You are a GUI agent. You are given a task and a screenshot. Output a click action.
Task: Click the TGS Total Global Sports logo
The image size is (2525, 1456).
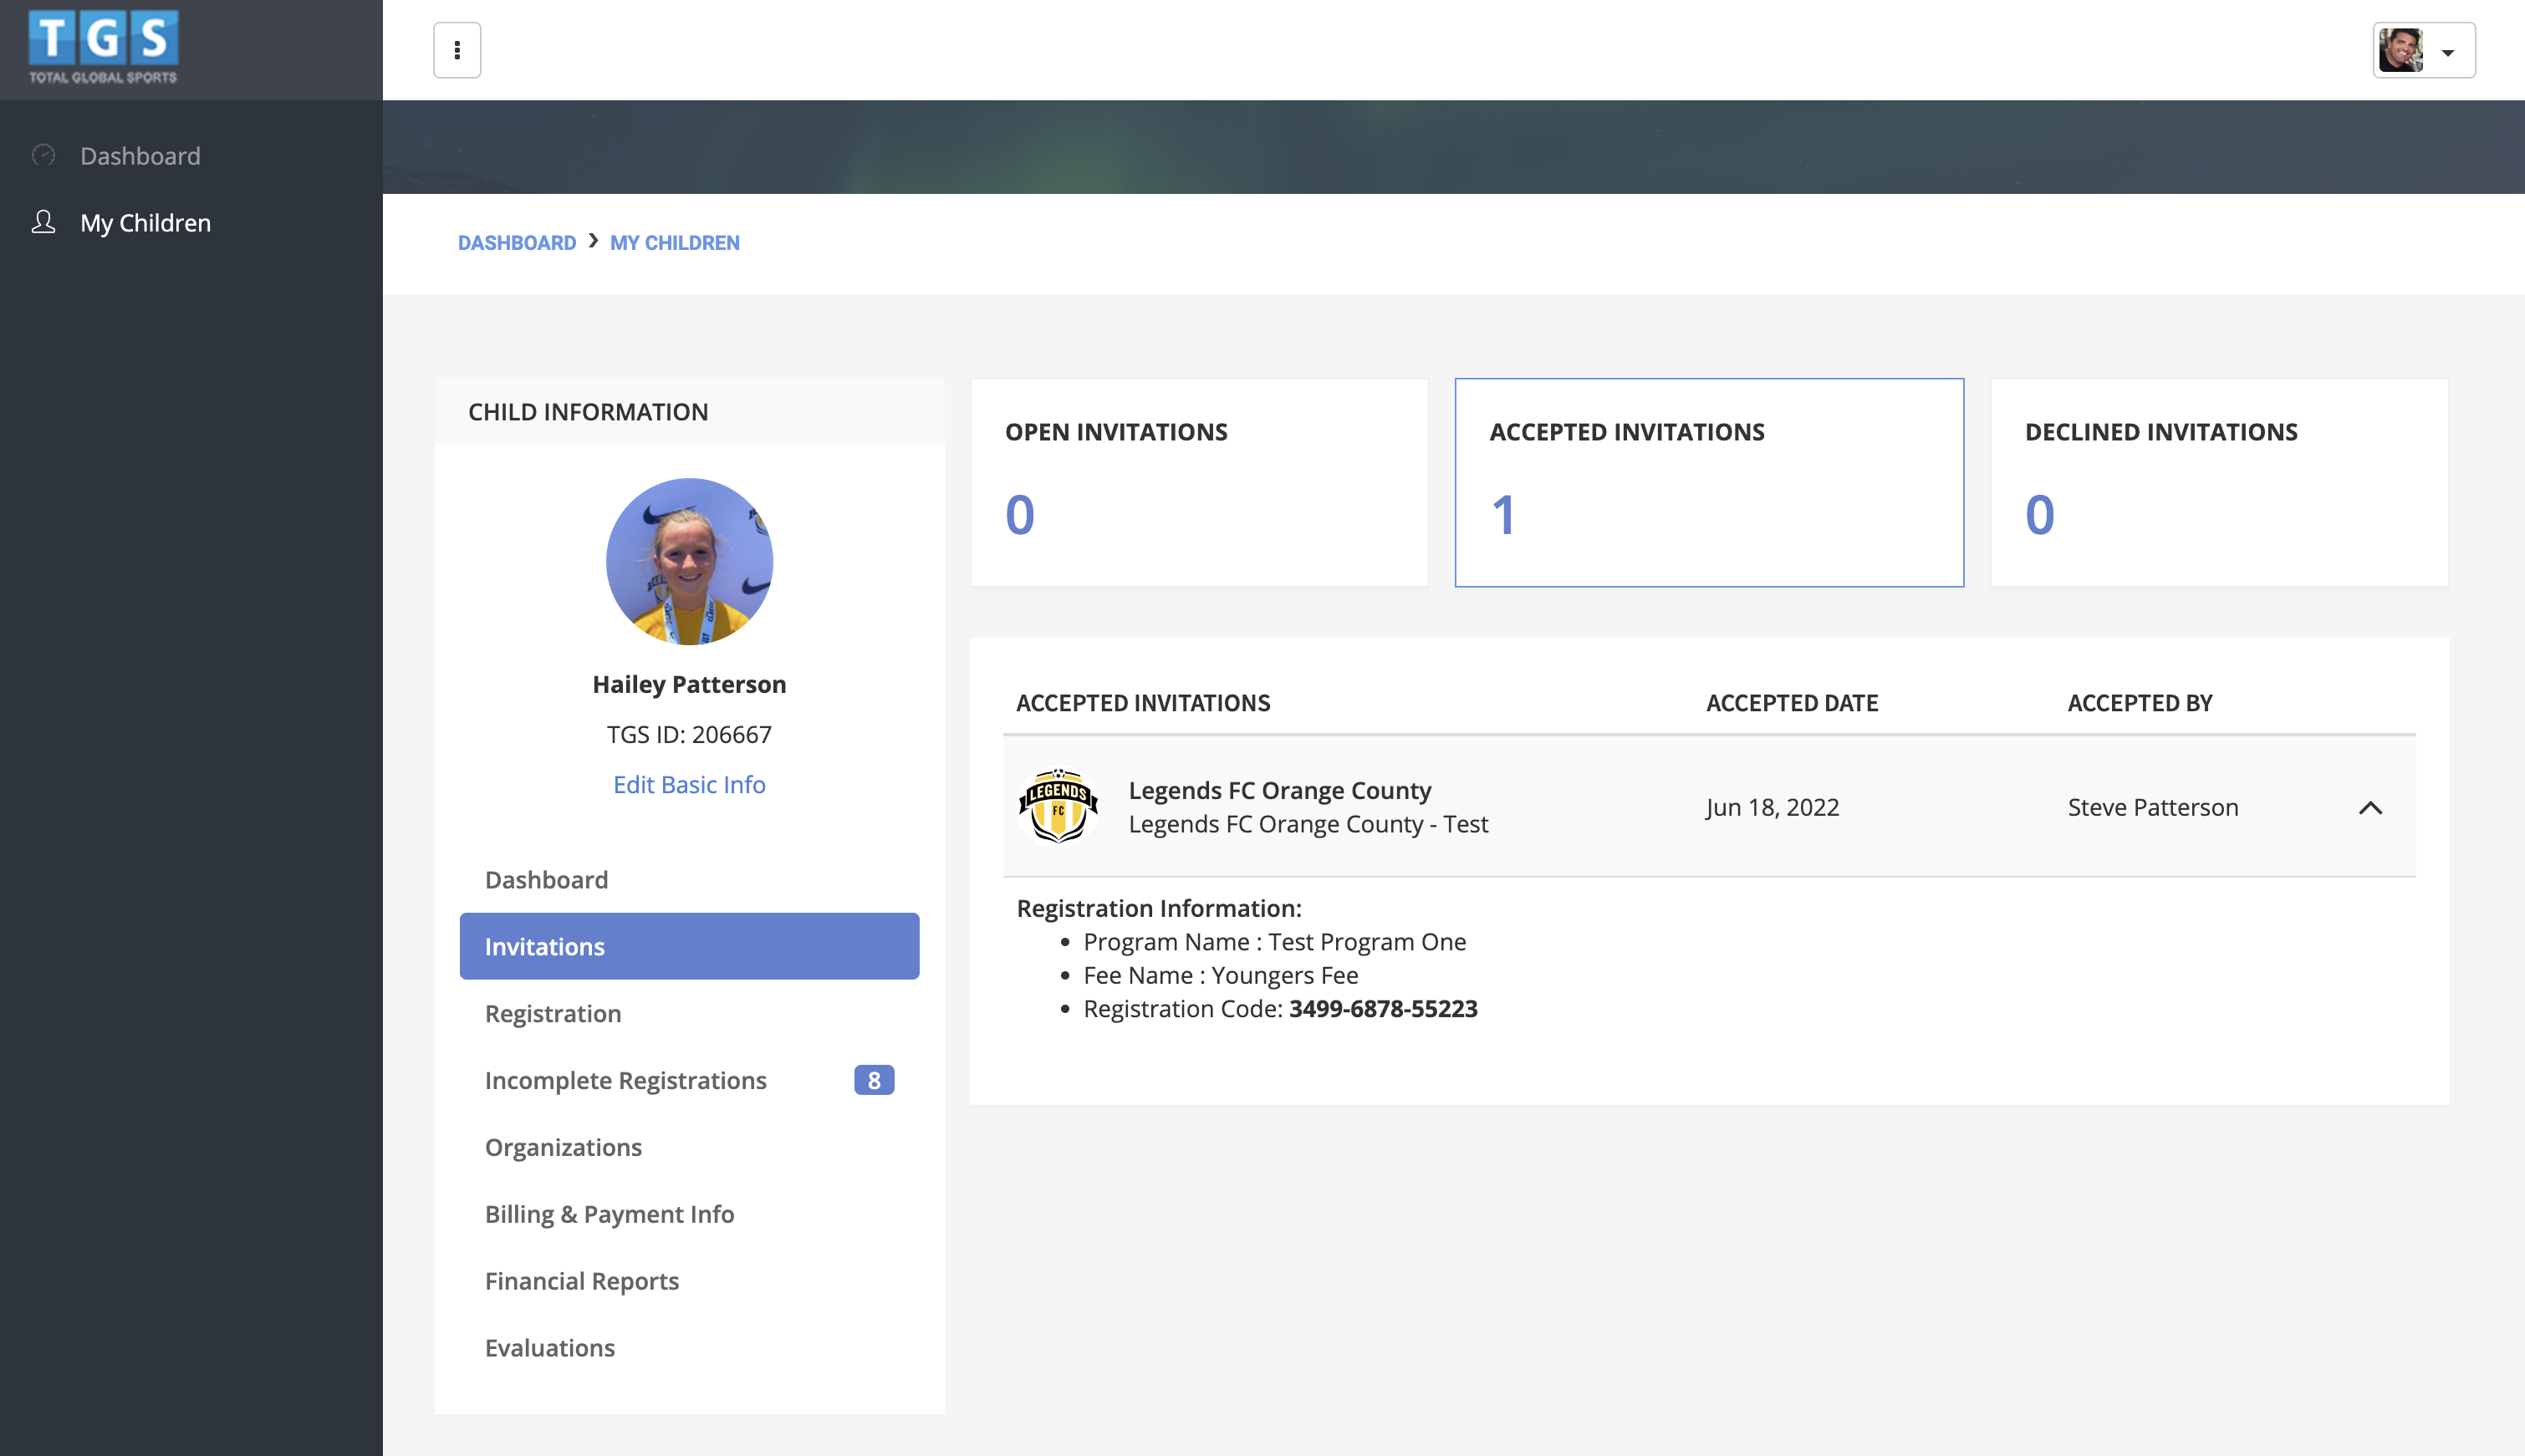(x=103, y=47)
